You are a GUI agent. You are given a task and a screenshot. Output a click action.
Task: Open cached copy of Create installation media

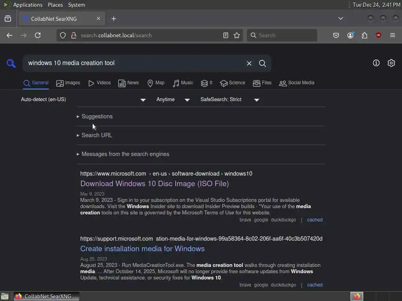pos(315,285)
